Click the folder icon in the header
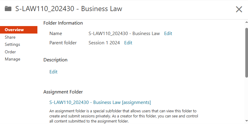 (x=8, y=9)
